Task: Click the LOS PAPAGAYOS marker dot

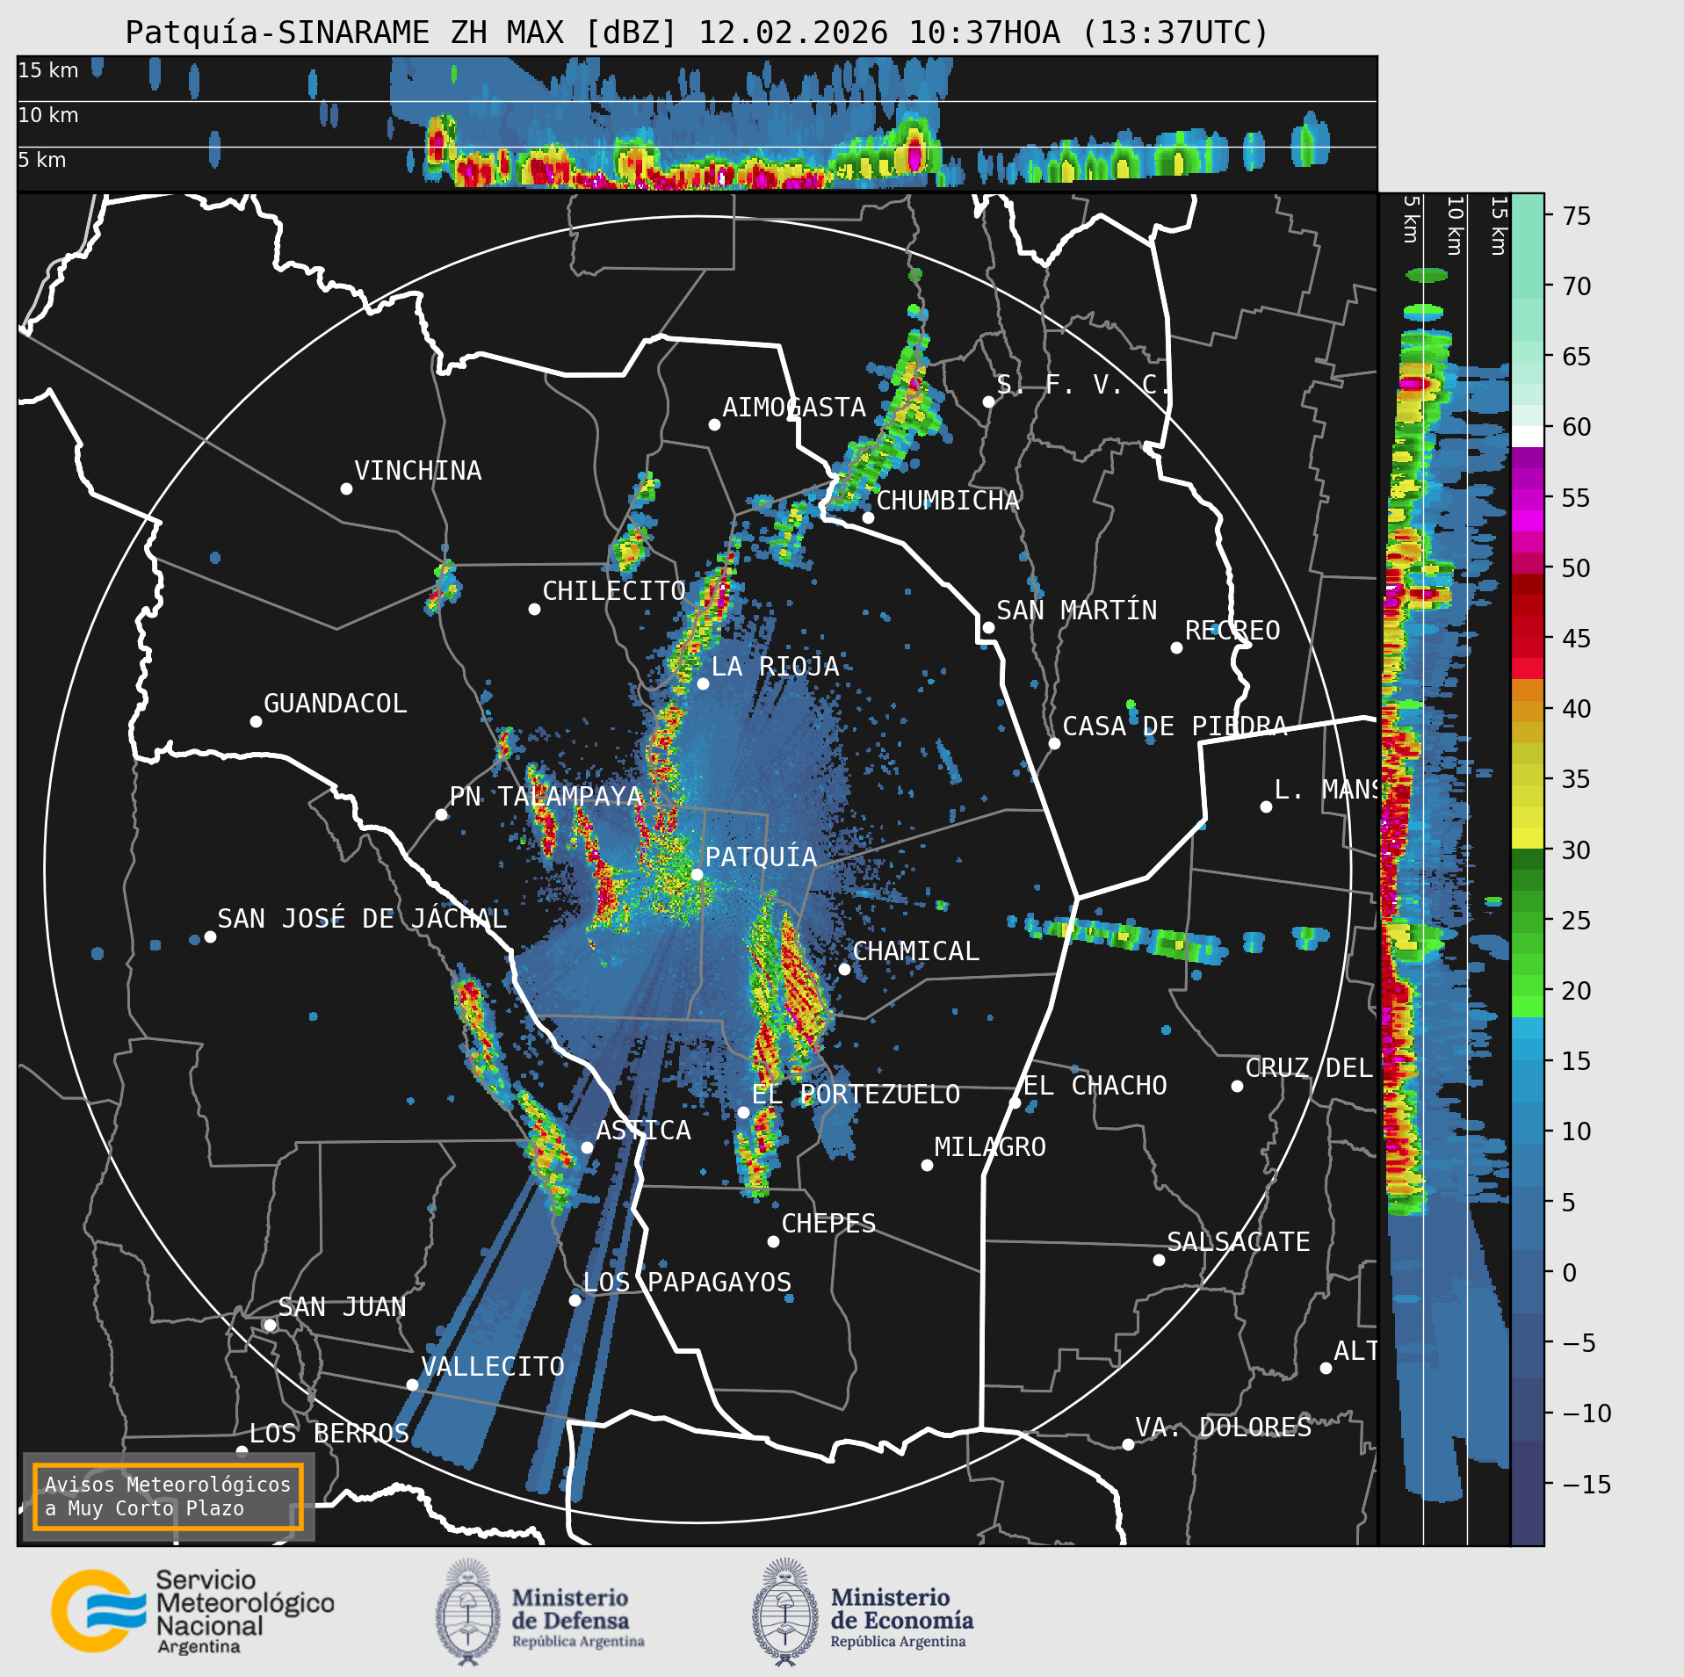Action: tap(575, 1300)
